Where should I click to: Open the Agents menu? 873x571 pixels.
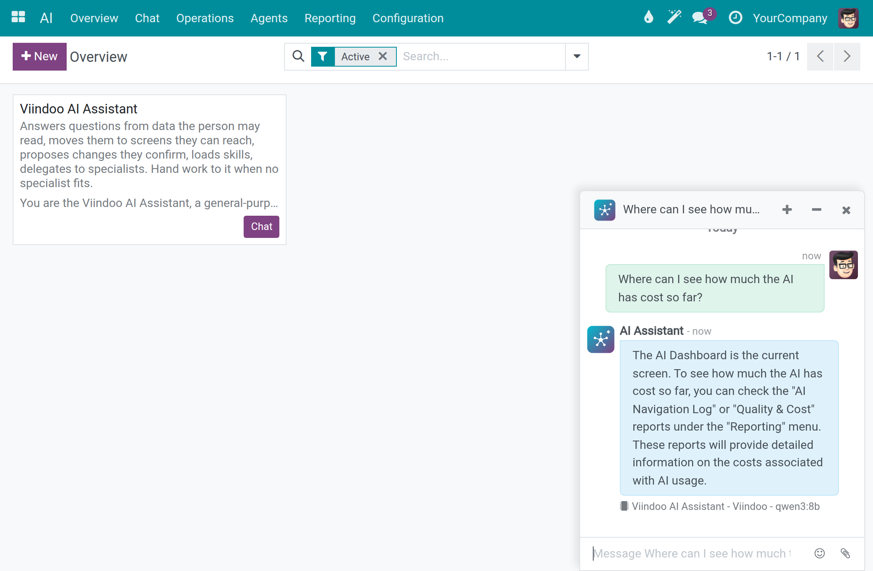pyautogui.click(x=269, y=18)
